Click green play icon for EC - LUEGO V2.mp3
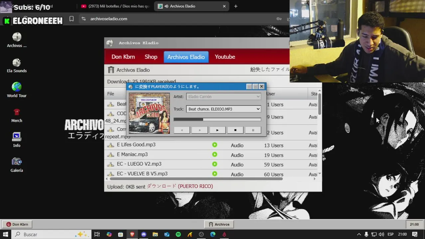The width and height of the screenshot is (425, 239). point(214,164)
